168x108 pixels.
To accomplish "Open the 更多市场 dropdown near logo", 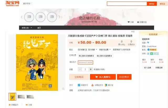I will (27, 4).
